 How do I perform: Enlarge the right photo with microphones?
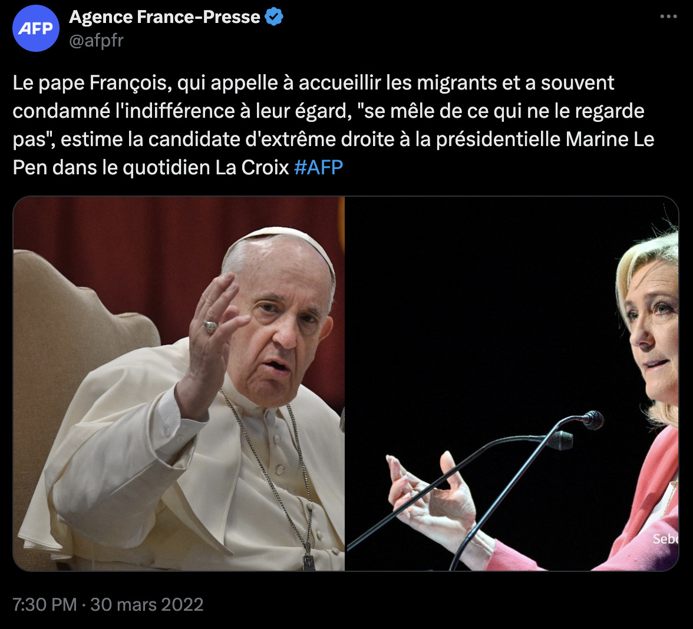coord(512,383)
